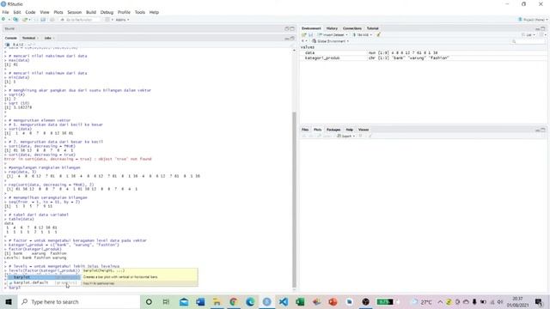
Task: Switch to the History tab
Action: click(x=332, y=28)
